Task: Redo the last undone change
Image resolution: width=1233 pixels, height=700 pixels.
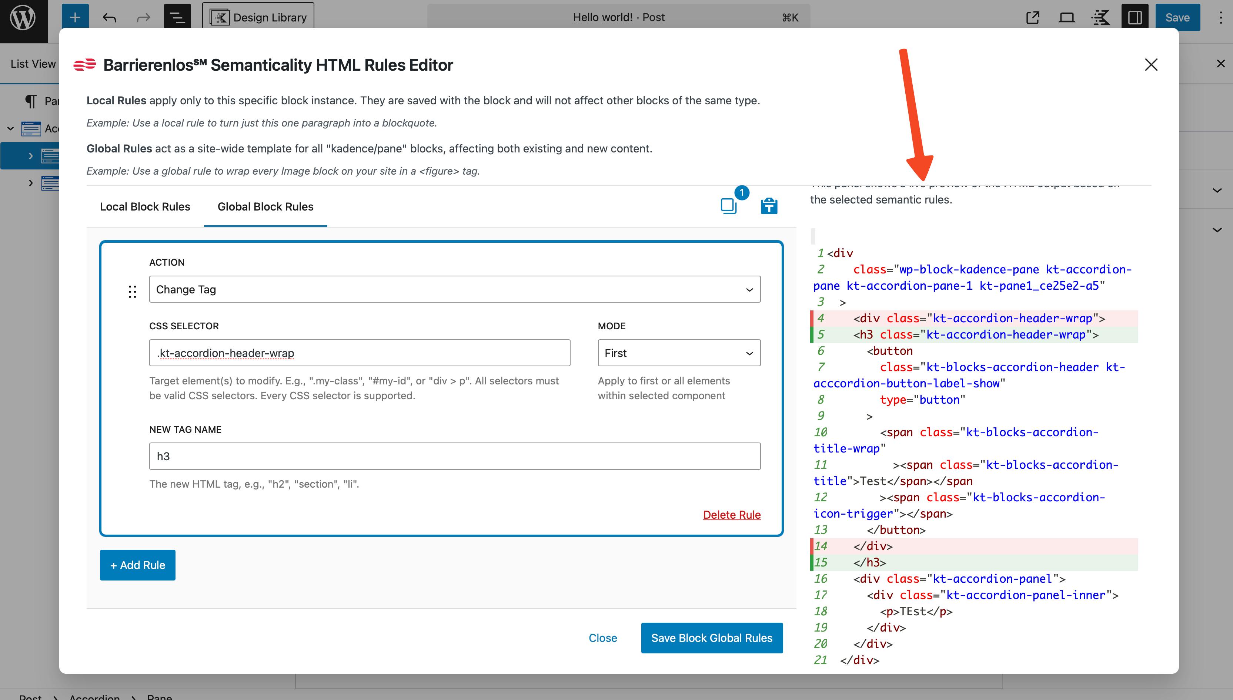Action: coord(143,17)
